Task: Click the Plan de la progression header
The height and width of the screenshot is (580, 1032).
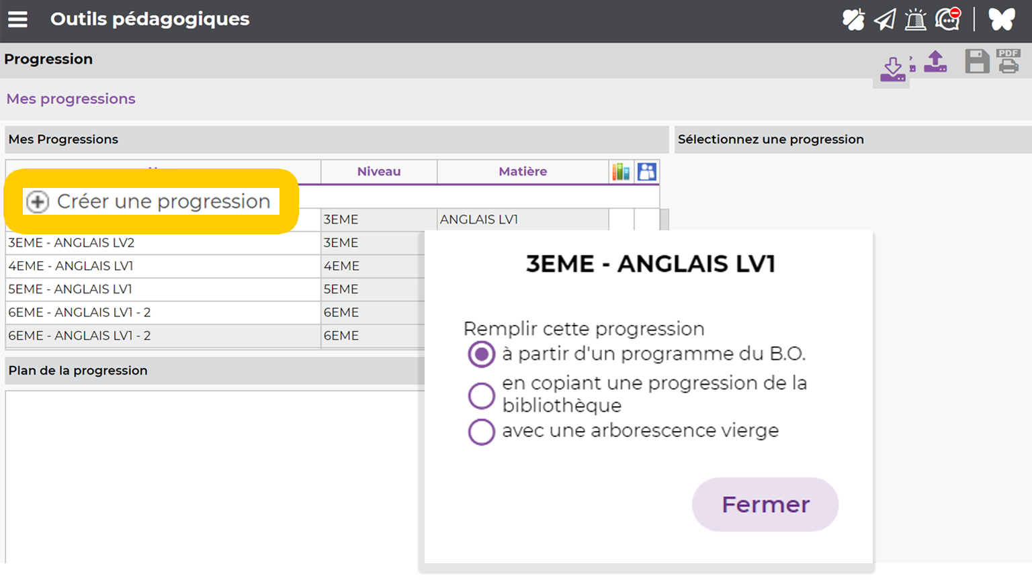Action: 215,371
